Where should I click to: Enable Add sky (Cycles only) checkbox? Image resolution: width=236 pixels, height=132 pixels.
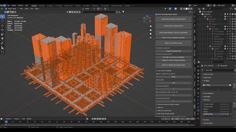tap(156, 111)
